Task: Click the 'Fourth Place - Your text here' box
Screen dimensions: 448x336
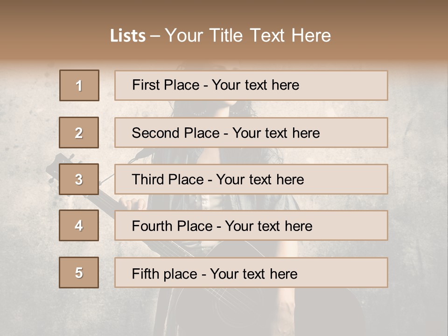Action: [251, 226]
